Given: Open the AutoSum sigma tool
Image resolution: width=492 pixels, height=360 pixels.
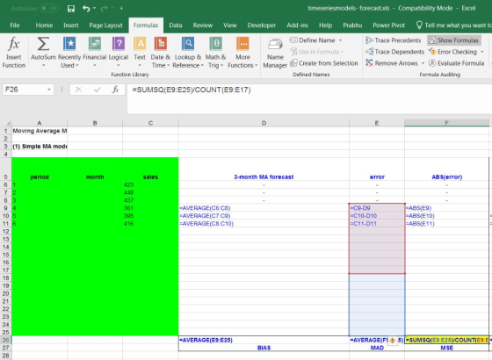Looking at the screenshot, I should pos(43,52).
